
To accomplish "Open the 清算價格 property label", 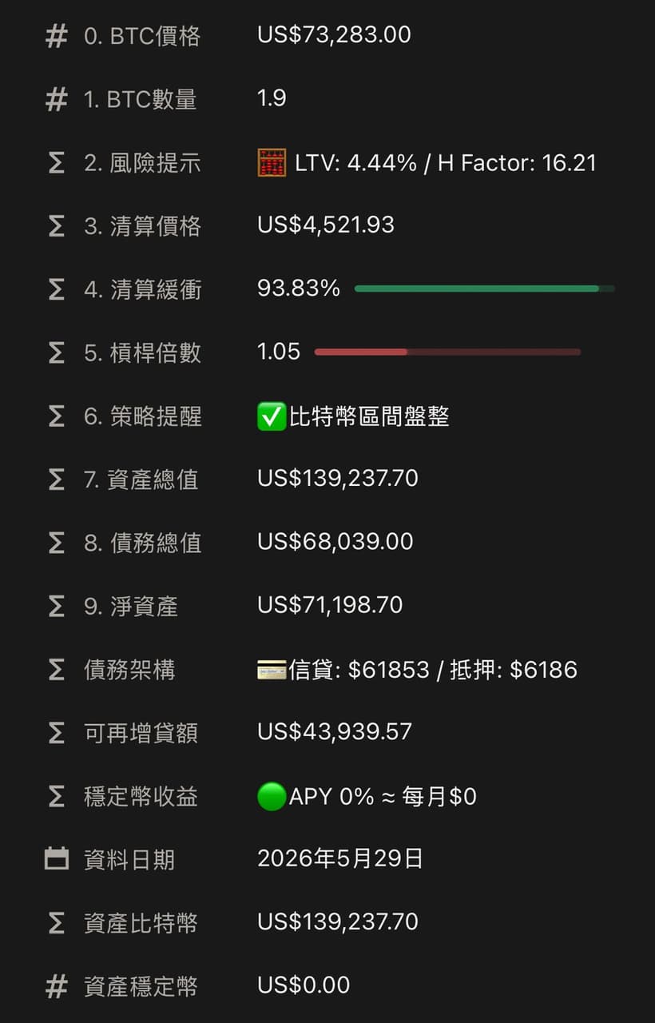I will point(142,226).
